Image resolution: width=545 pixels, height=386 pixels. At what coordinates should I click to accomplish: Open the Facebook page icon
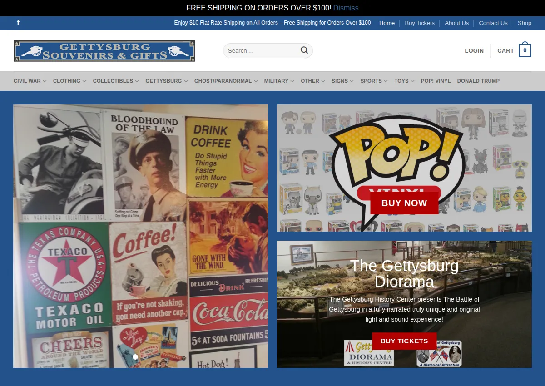18,23
